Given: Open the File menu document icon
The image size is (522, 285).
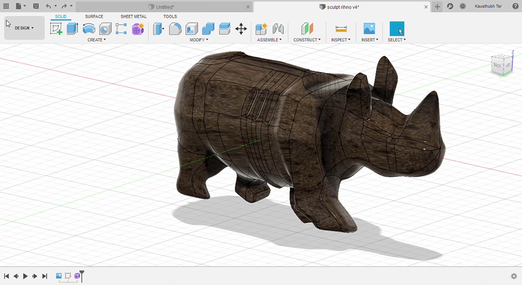Looking at the screenshot, I should click(x=19, y=6).
